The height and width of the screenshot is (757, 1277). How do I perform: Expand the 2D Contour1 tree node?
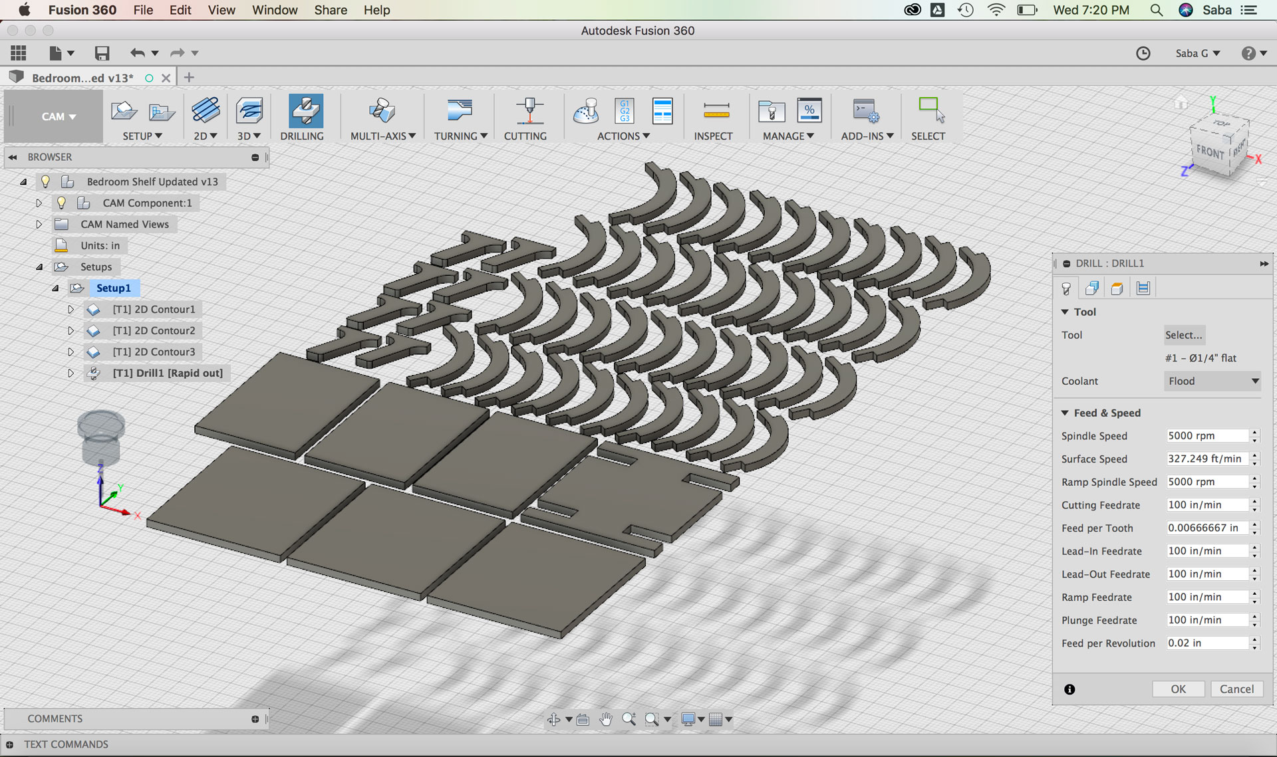click(71, 309)
